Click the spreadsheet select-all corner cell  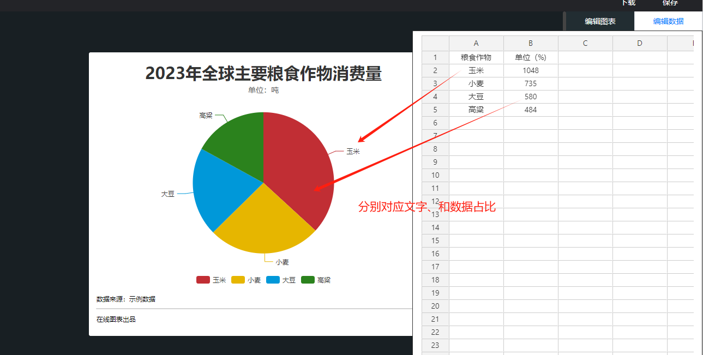435,44
